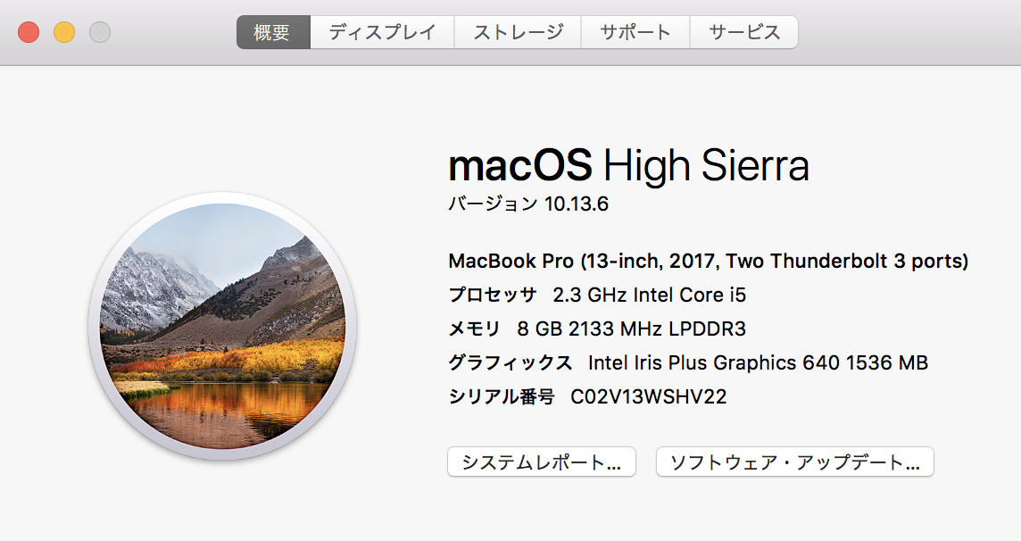The height and width of the screenshot is (541, 1021).
Task: Go to the サポート tab
Action: coord(635,32)
